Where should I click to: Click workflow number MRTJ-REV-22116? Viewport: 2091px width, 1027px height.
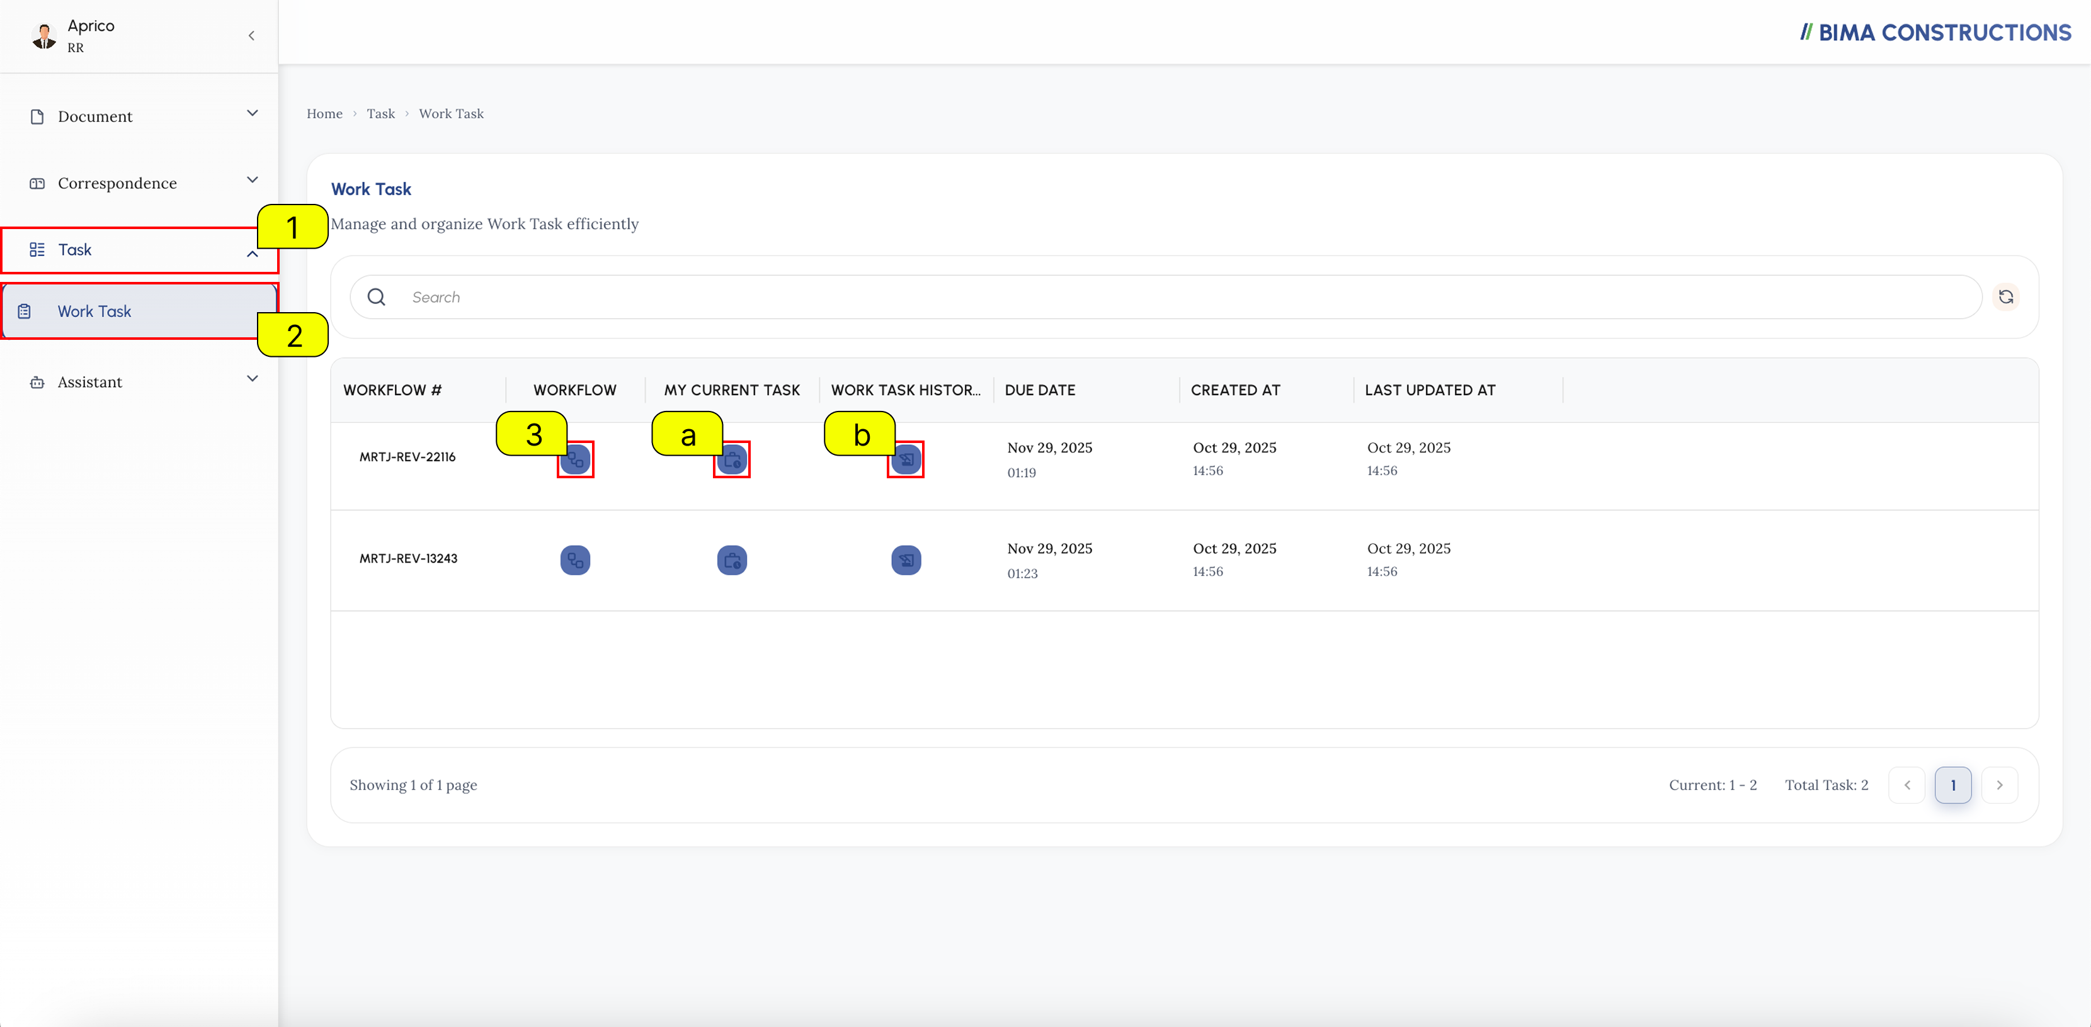click(407, 457)
